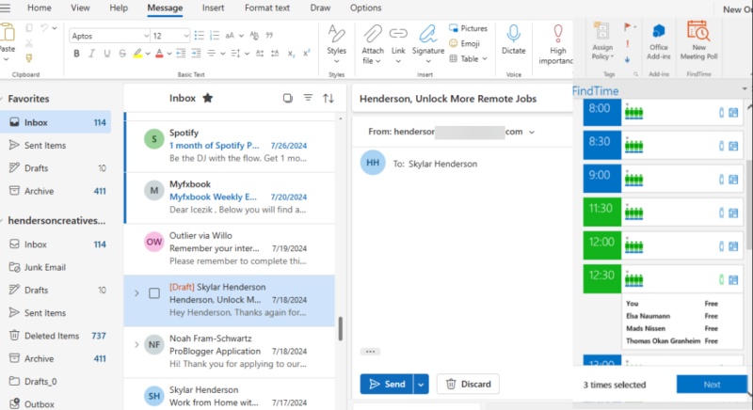The width and height of the screenshot is (753, 410).
Task: Expand the Noah Fram-Schwartz conversation
Action: (136, 344)
